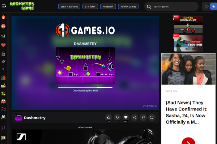Open the Steal A Brainrot tag
Viewport: 217px width, 144px height.
pyautogui.click(x=69, y=6)
